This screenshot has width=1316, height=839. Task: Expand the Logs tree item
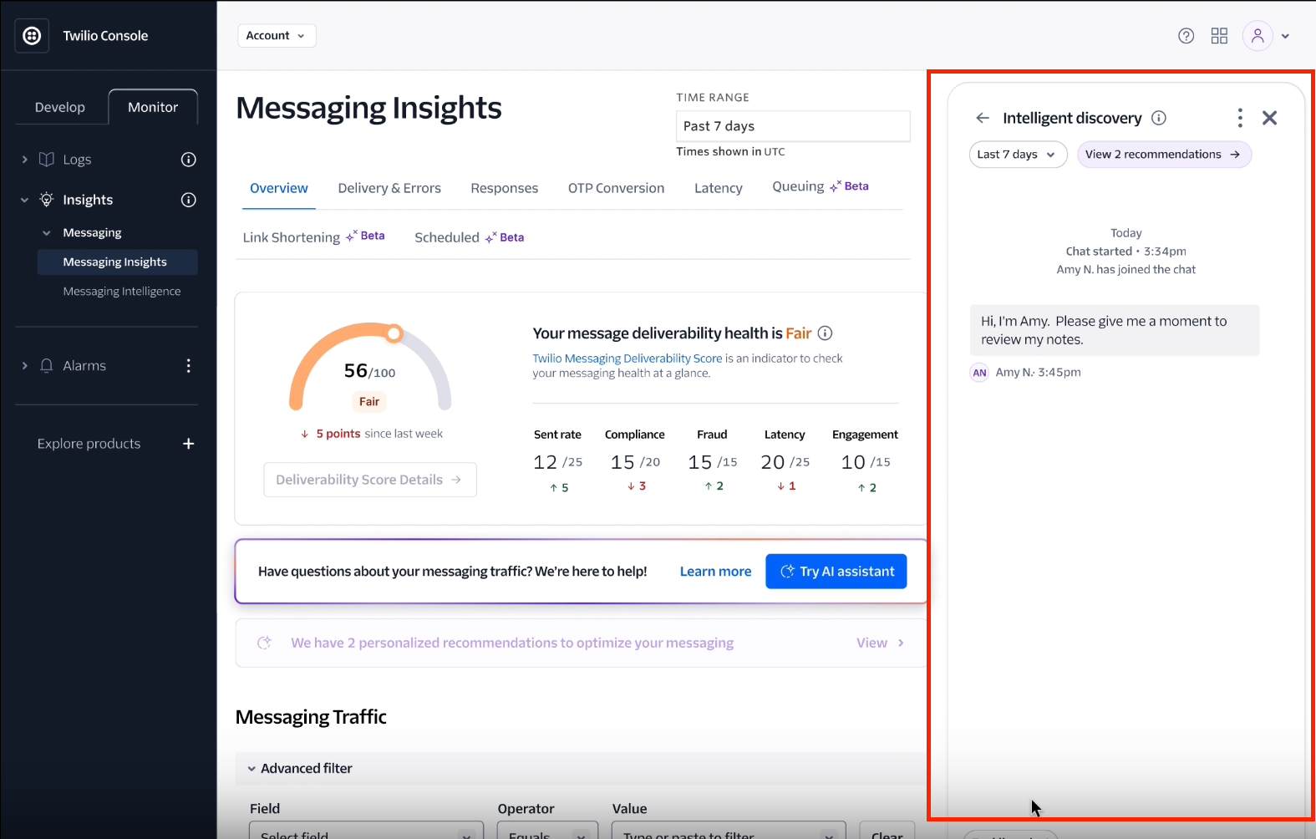[x=24, y=160]
